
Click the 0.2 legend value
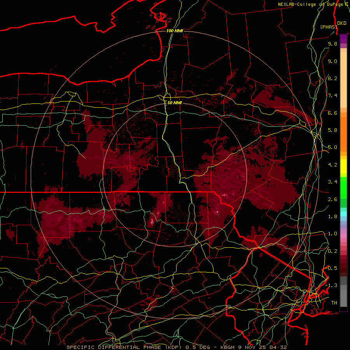pyautogui.click(x=332, y=251)
